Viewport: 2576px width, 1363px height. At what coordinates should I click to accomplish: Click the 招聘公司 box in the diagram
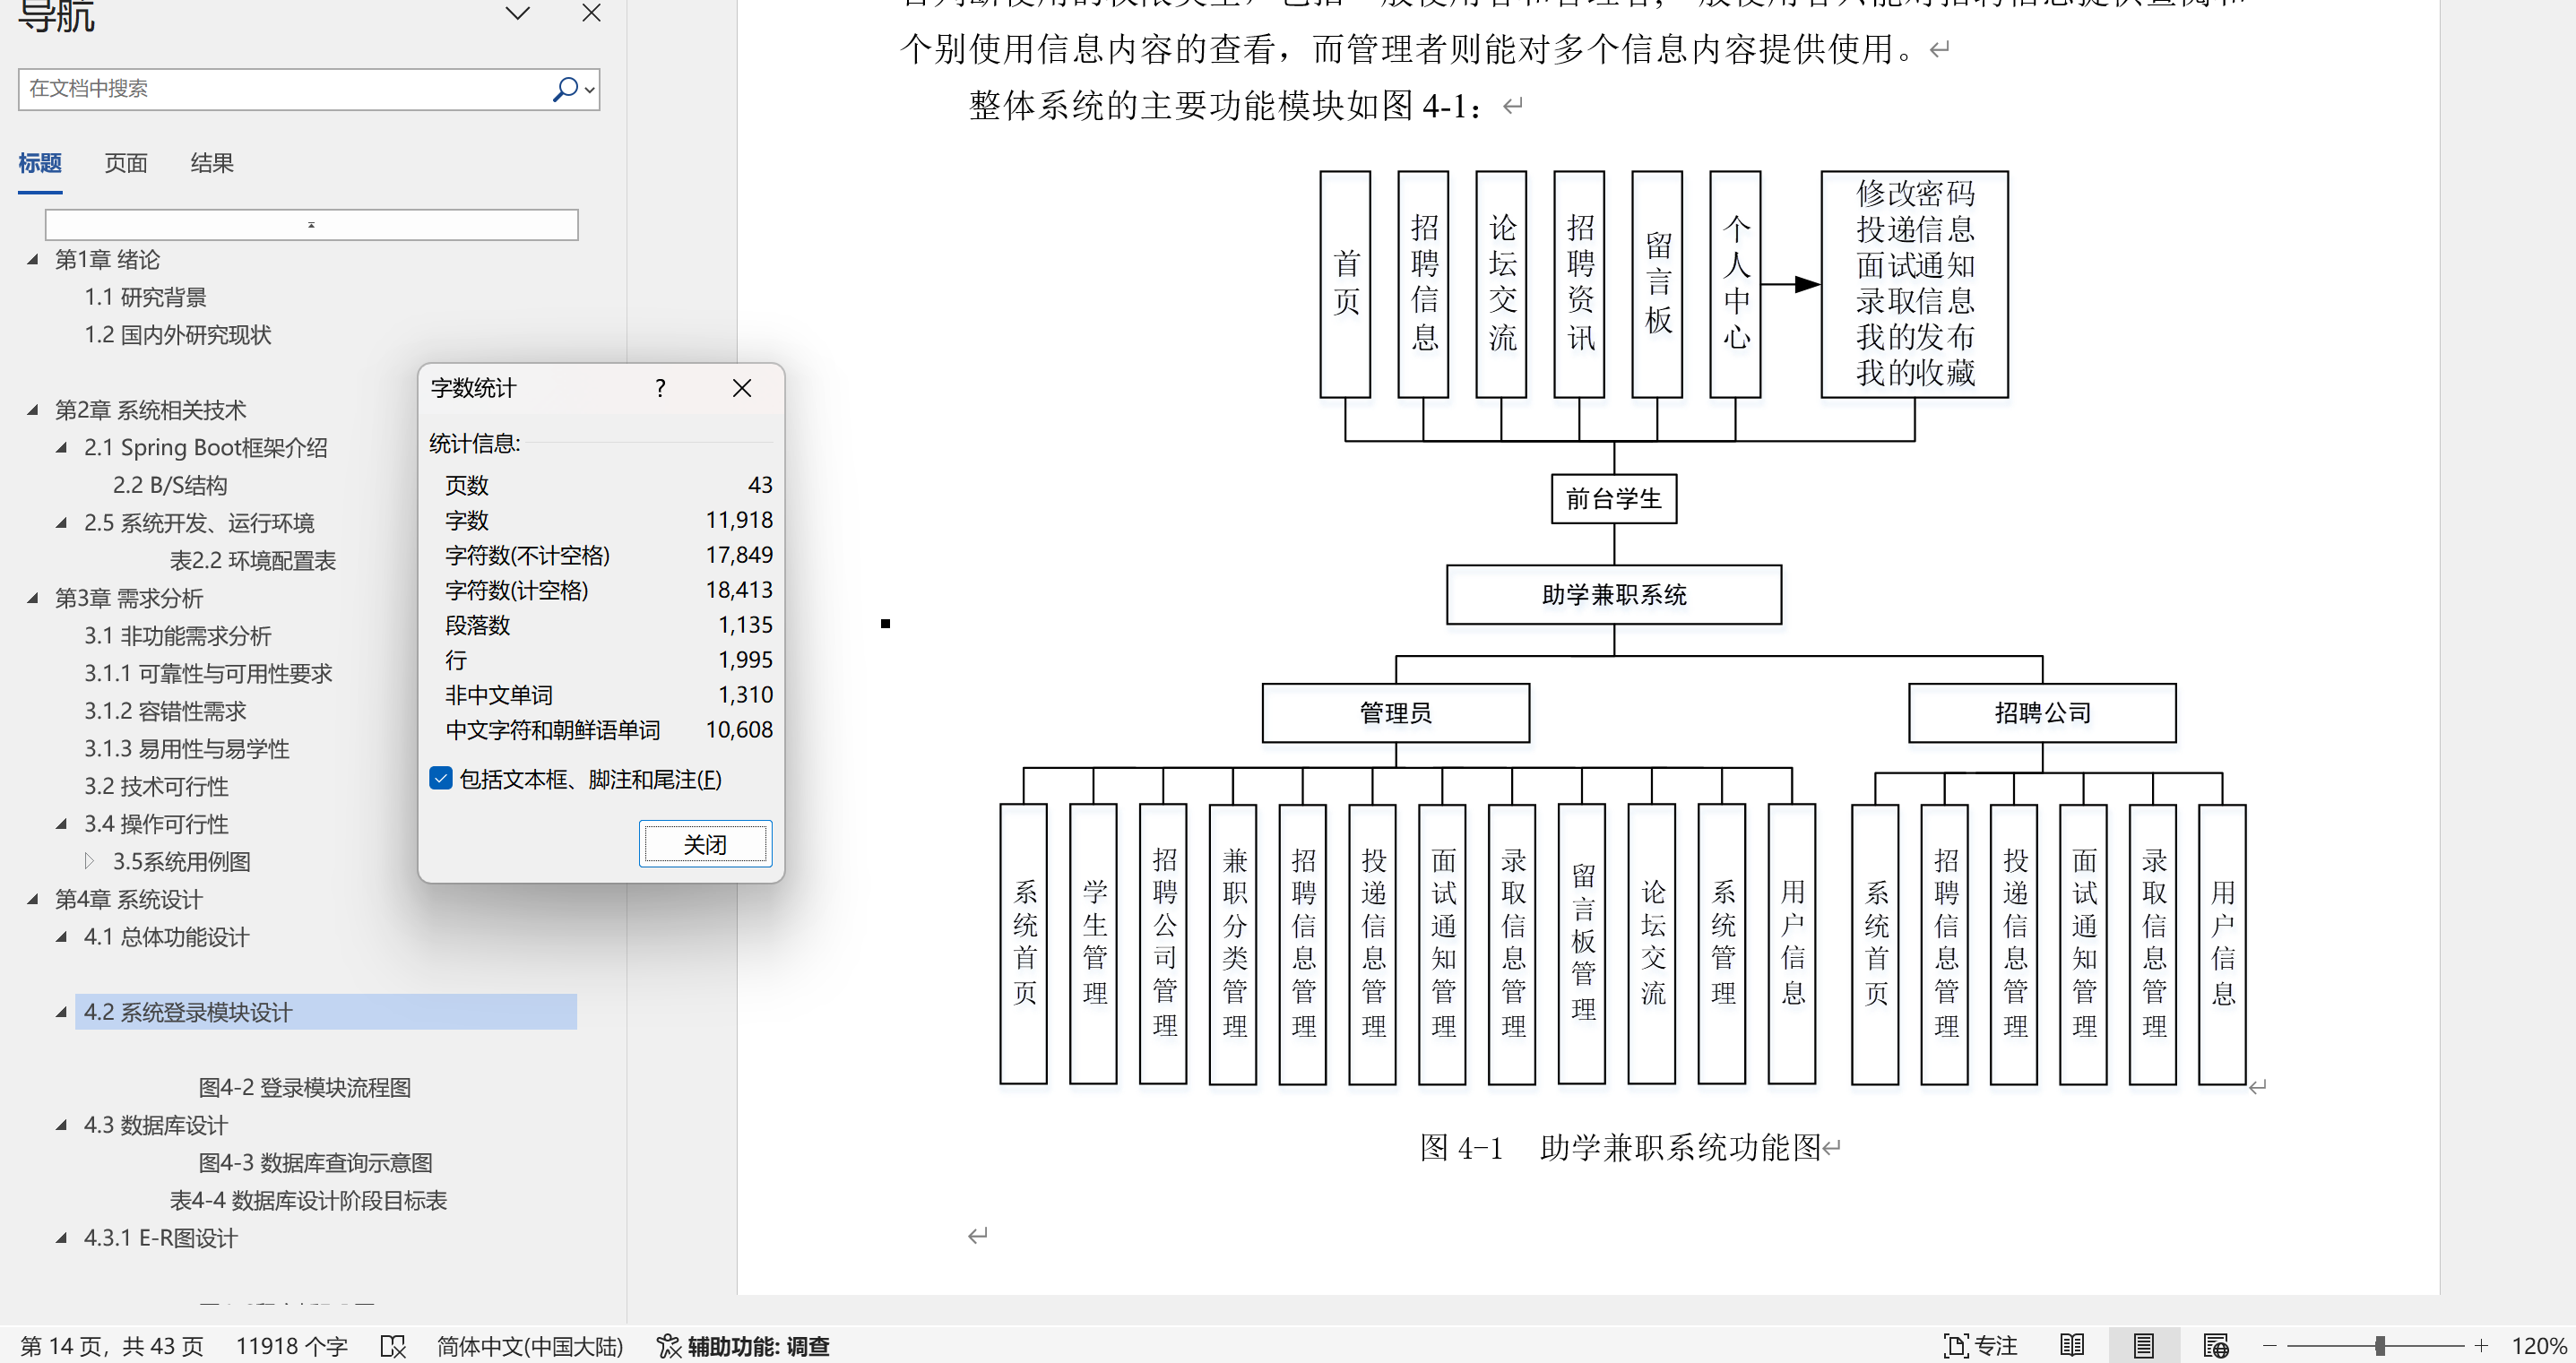coord(2043,713)
